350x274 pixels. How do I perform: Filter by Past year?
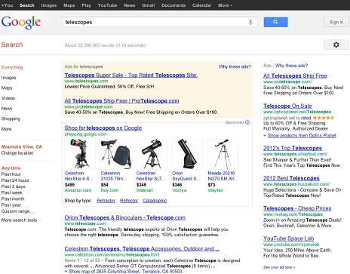(11, 205)
